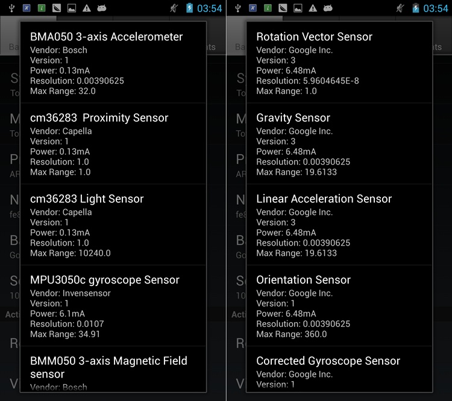Viewport: 452px width, 401px height.
Task: Tap green notification icon in right screen status bar
Action: [x=268, y=8]
